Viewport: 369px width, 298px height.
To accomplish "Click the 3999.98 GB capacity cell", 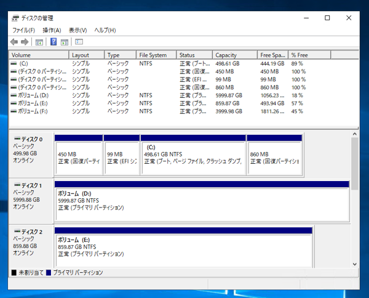I will [x=229, y=111].
